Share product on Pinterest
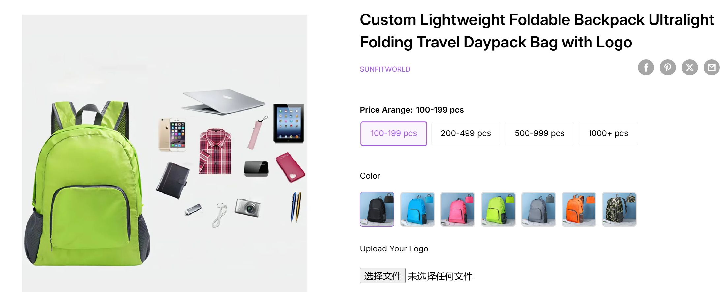Screen dimensions: 726x292 pyautogui.click(x=668, y=68)
